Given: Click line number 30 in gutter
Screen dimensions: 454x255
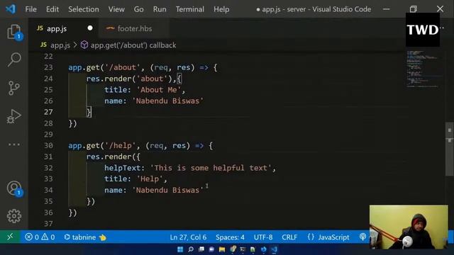Looking at the screenshot, I should coord(48,145).
